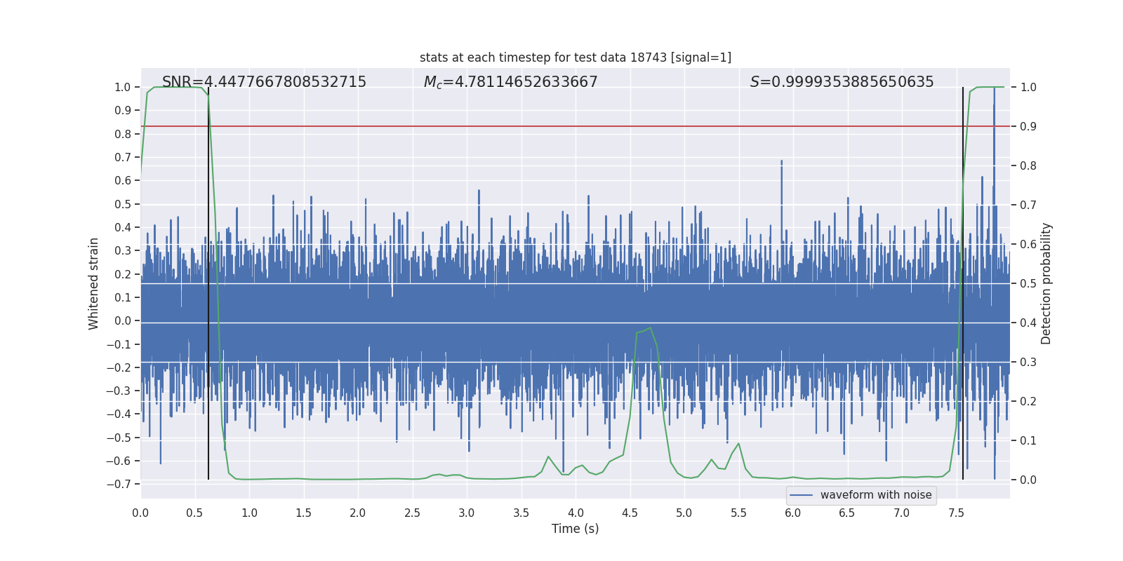Click the S=0.9999 annotation text
1123x561 pixels.
[x=842, y=82]
